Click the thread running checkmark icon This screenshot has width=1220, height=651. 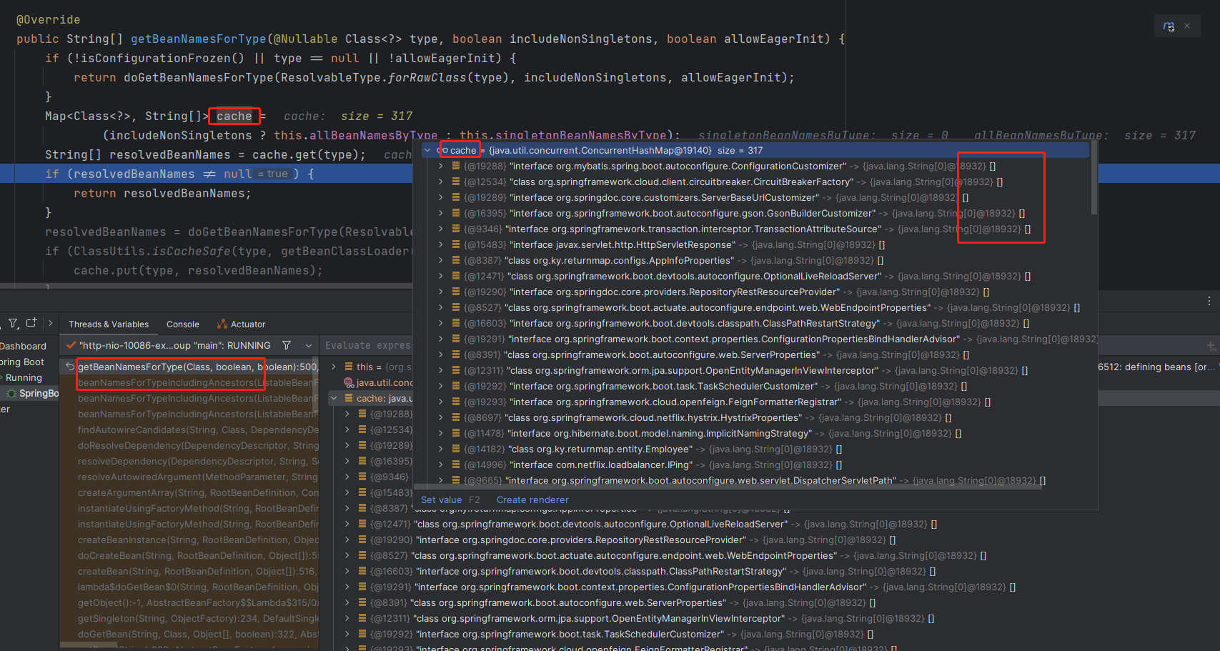click(x=71, y=345)
